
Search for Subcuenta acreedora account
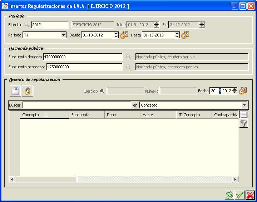click(129, 67)
